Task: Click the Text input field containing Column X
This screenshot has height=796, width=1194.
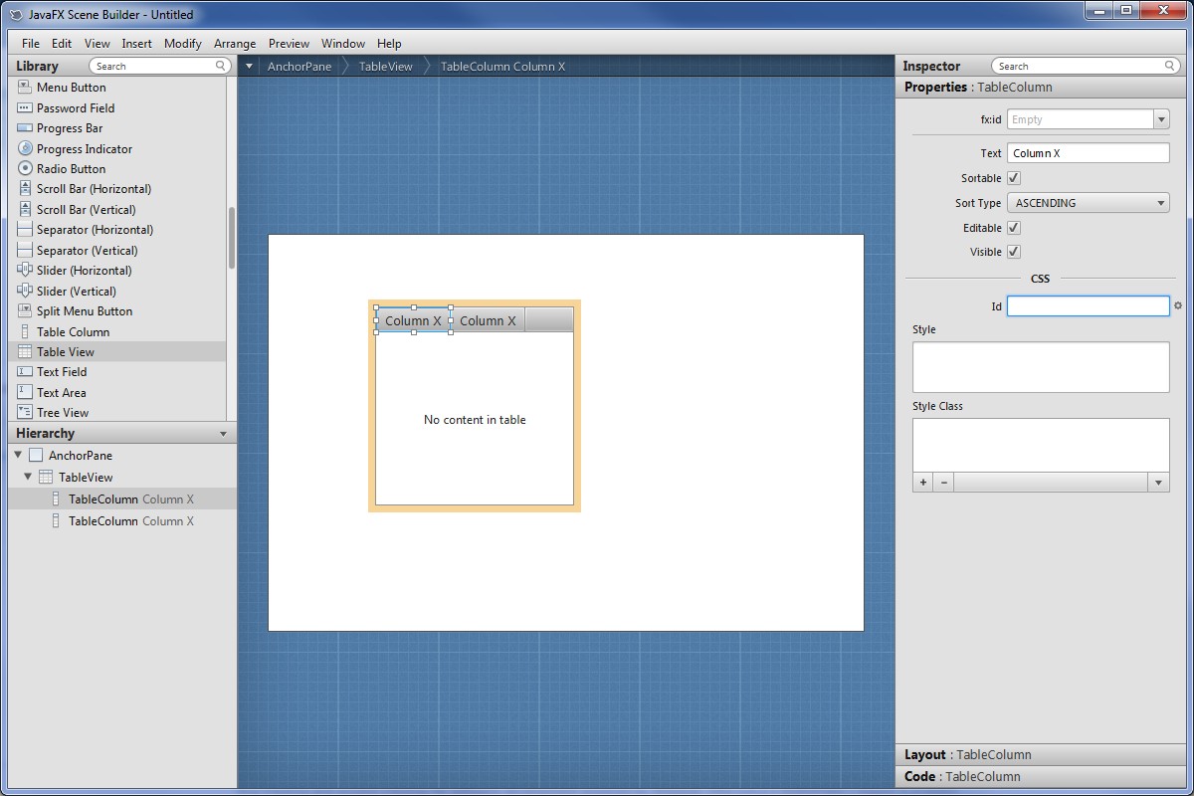Action: [x=1088, y=153]
